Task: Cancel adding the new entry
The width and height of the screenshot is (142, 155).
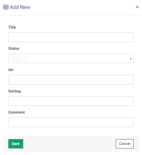Action: tap(125, 144)
